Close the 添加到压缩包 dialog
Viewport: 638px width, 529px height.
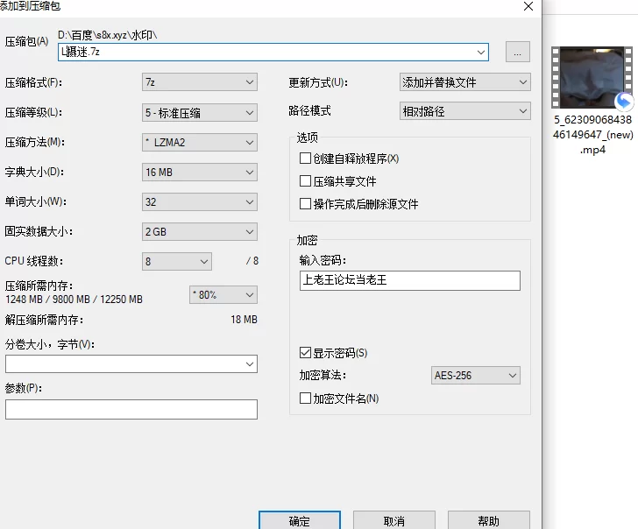pyautogui.click(x=528, y=6)
